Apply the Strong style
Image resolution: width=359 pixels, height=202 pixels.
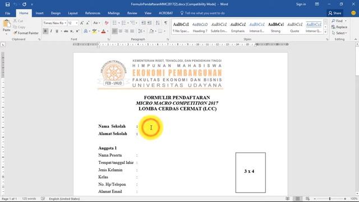click(275, 27)
